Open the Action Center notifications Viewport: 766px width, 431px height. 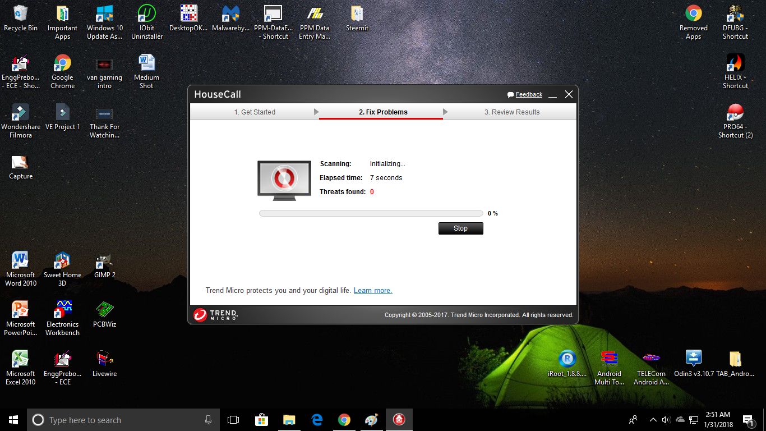pyautogui.click(x=747, y=420)
